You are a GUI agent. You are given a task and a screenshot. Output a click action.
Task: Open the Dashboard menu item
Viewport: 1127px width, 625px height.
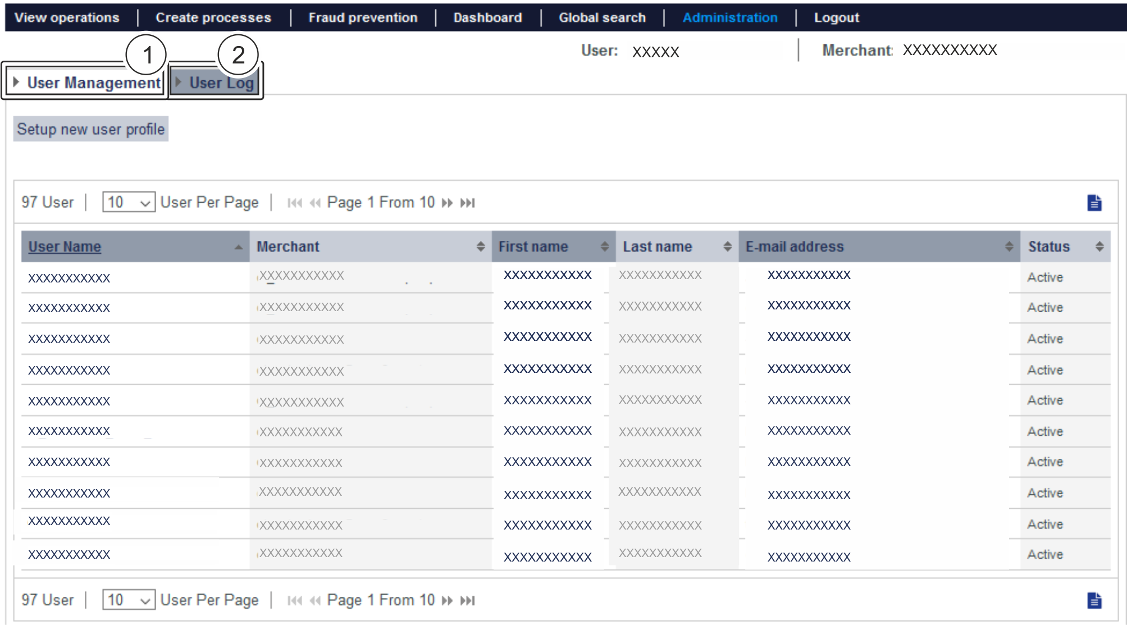click(x=487, y=17)
